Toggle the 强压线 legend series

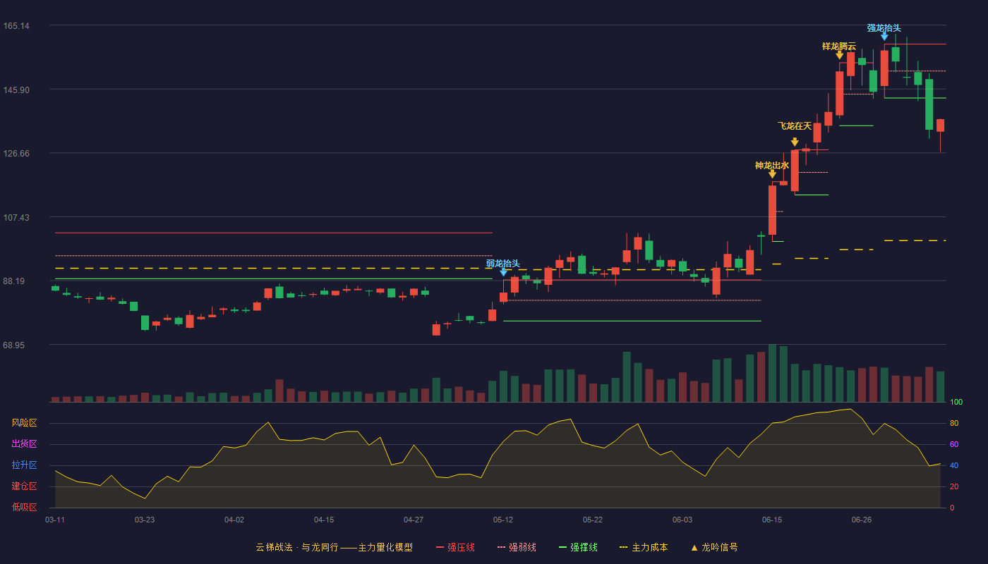pyautogui.click(x=455, y=547)
